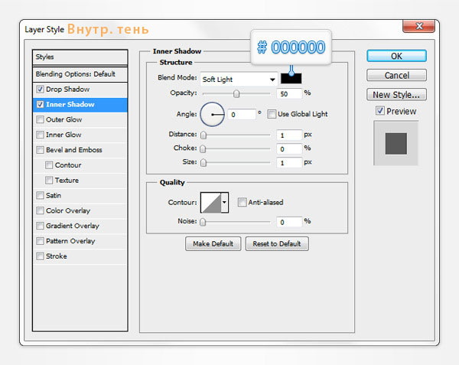The height and width of the screenshot is (365, 459).
Task: Click the style preview thumbnail
Action: click(x=396, y=143)
